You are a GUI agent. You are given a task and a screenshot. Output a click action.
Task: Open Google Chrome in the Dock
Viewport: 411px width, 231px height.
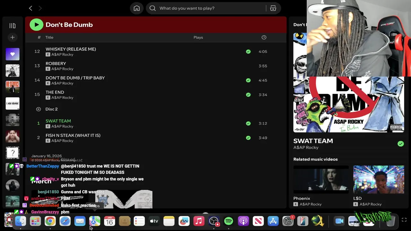50,221
